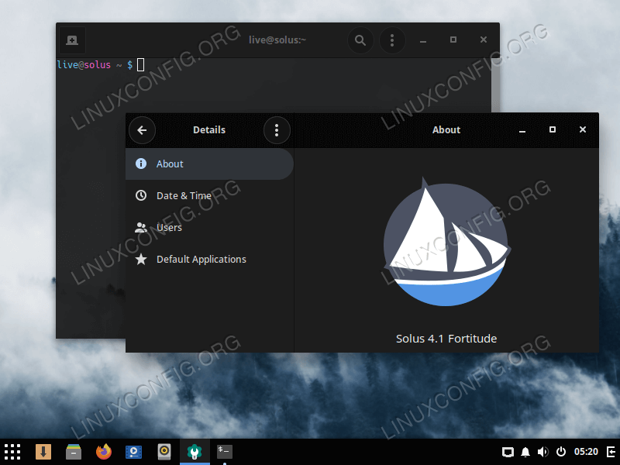The height and width of the screenshot is (465, 620).
Task: Click the volume speaker tray icon
Action: [543, 452]
